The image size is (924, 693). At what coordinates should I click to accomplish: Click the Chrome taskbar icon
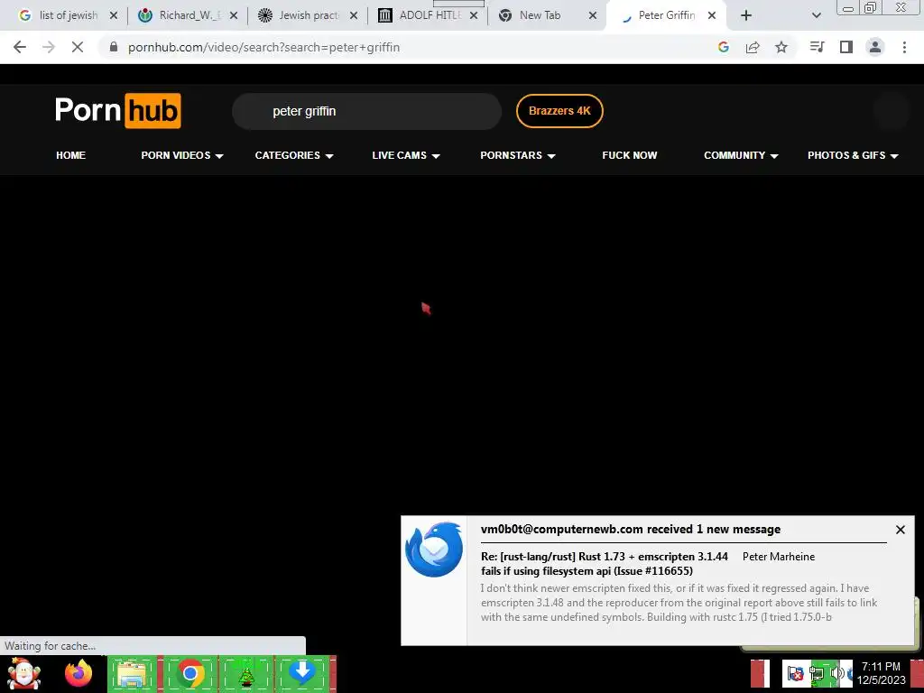189,673
